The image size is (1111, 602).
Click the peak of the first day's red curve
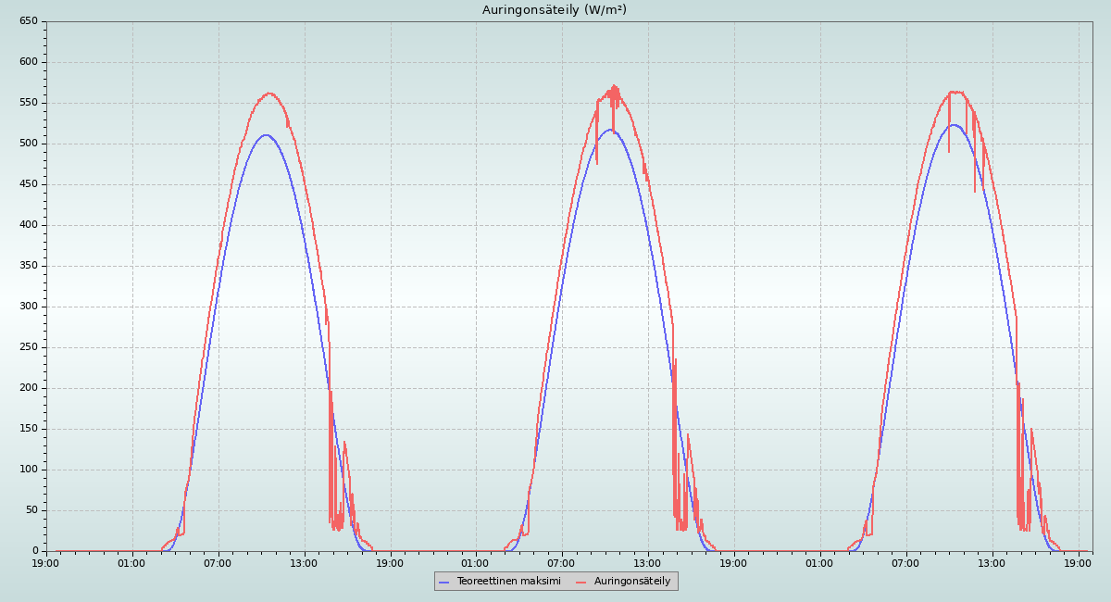point(268,94)
